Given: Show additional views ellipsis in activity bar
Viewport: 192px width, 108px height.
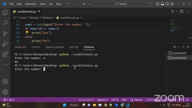Looking at the screenshot, I should coord(5,64).
